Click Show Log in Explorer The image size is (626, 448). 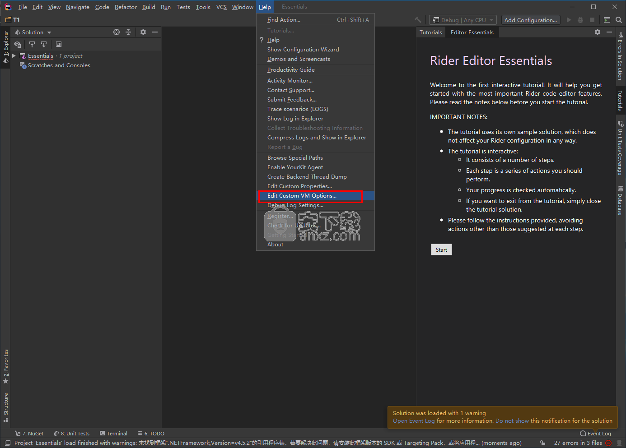[315, 119]
